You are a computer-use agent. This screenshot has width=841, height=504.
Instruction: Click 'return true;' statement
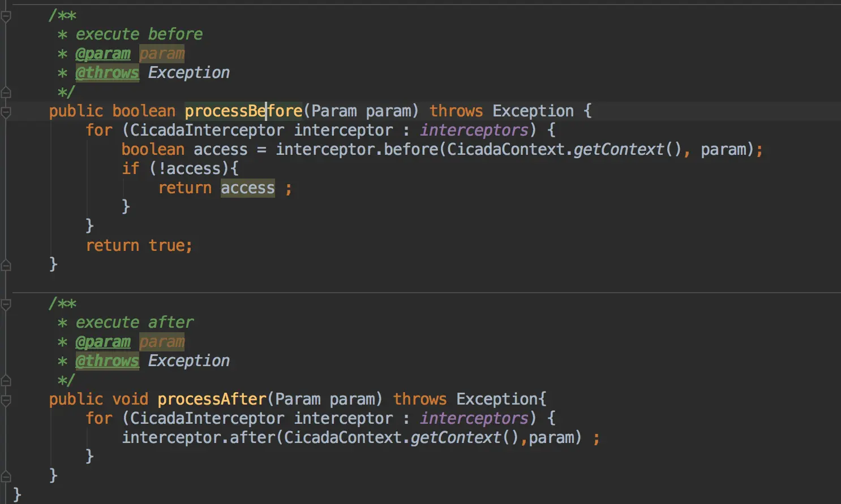point(139,245)
